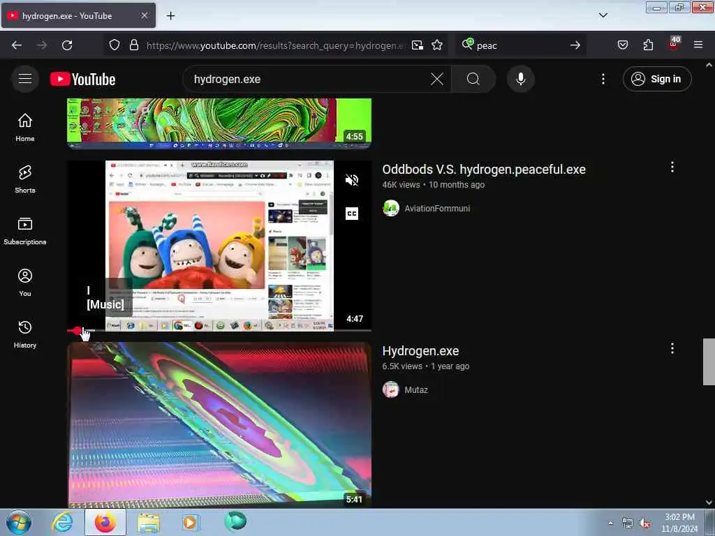Screen dimensions: 715x536
Task: Open the YouTube guide hamburger menu
Action: click(x=25, y=79)
